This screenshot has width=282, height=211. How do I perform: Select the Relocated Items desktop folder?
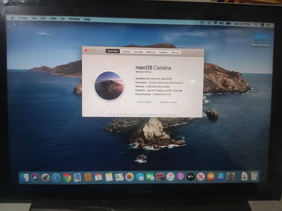pos(261,38)
